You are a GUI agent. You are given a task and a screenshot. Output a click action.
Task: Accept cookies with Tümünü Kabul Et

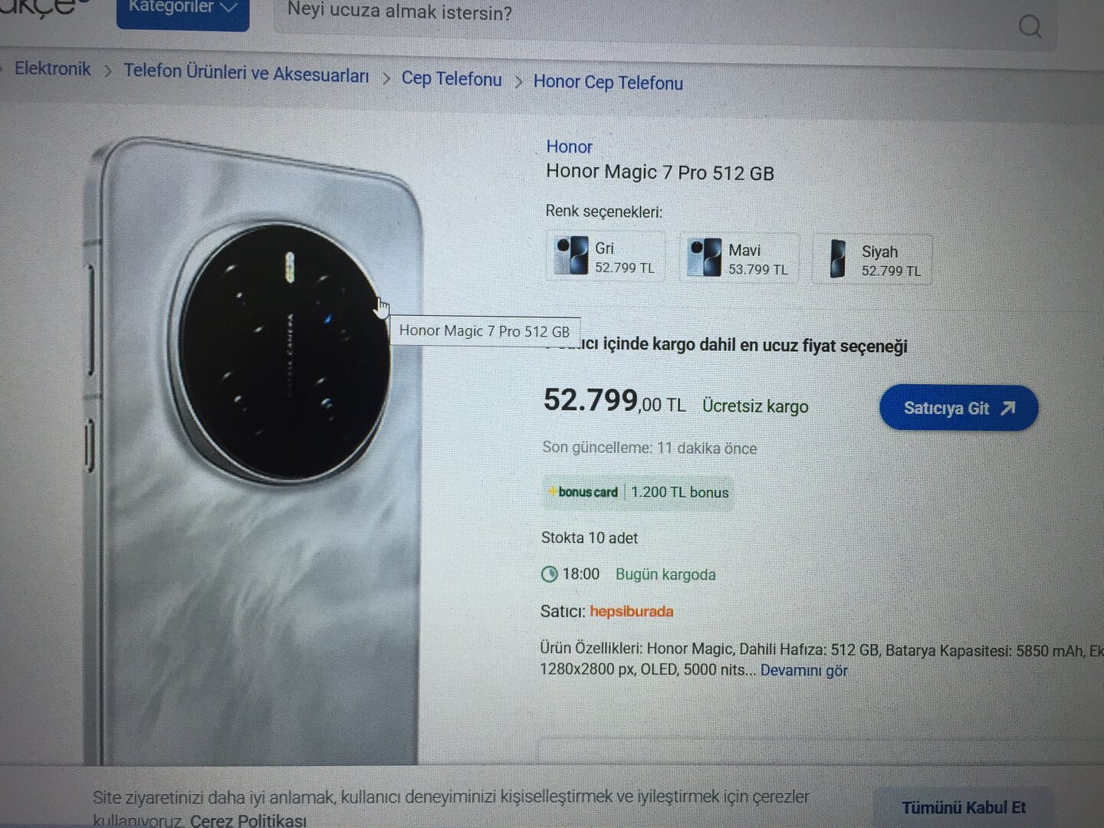click(x=964, y=808)
